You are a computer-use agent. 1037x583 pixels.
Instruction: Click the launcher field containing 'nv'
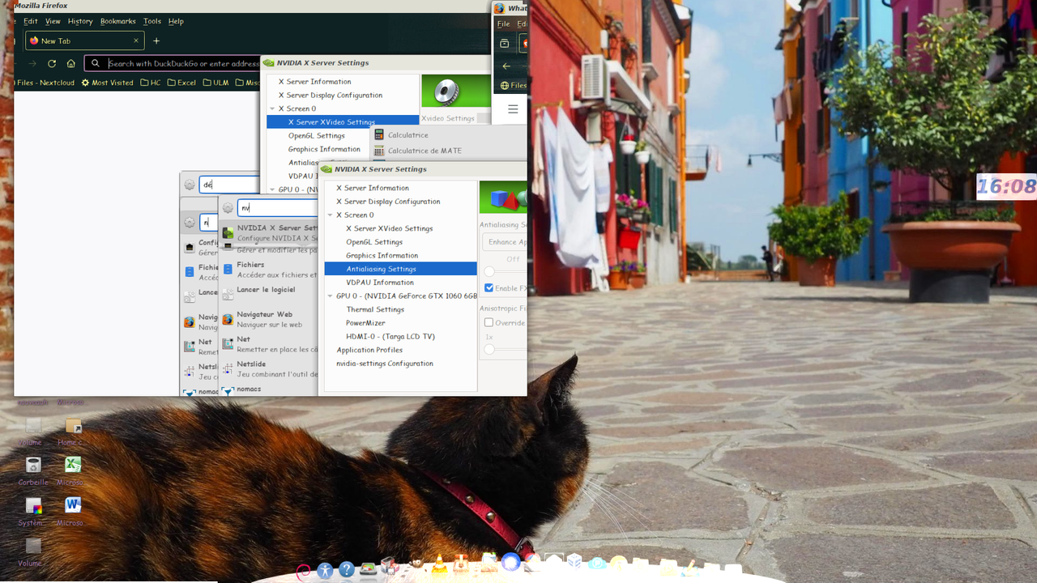point(278,208)
